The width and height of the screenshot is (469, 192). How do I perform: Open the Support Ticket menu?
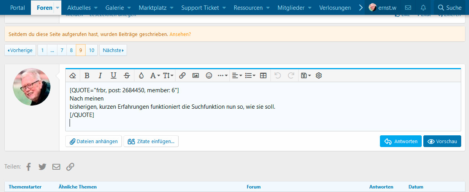coord(200,7)
